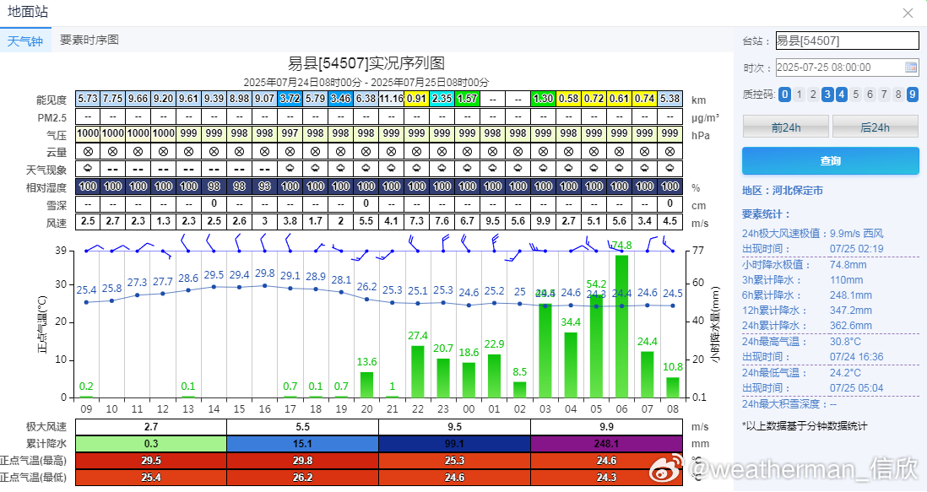Click the time value 07/25 05:04
The image size is (927, 492).
pyautogui.click(x=857, y=388)
